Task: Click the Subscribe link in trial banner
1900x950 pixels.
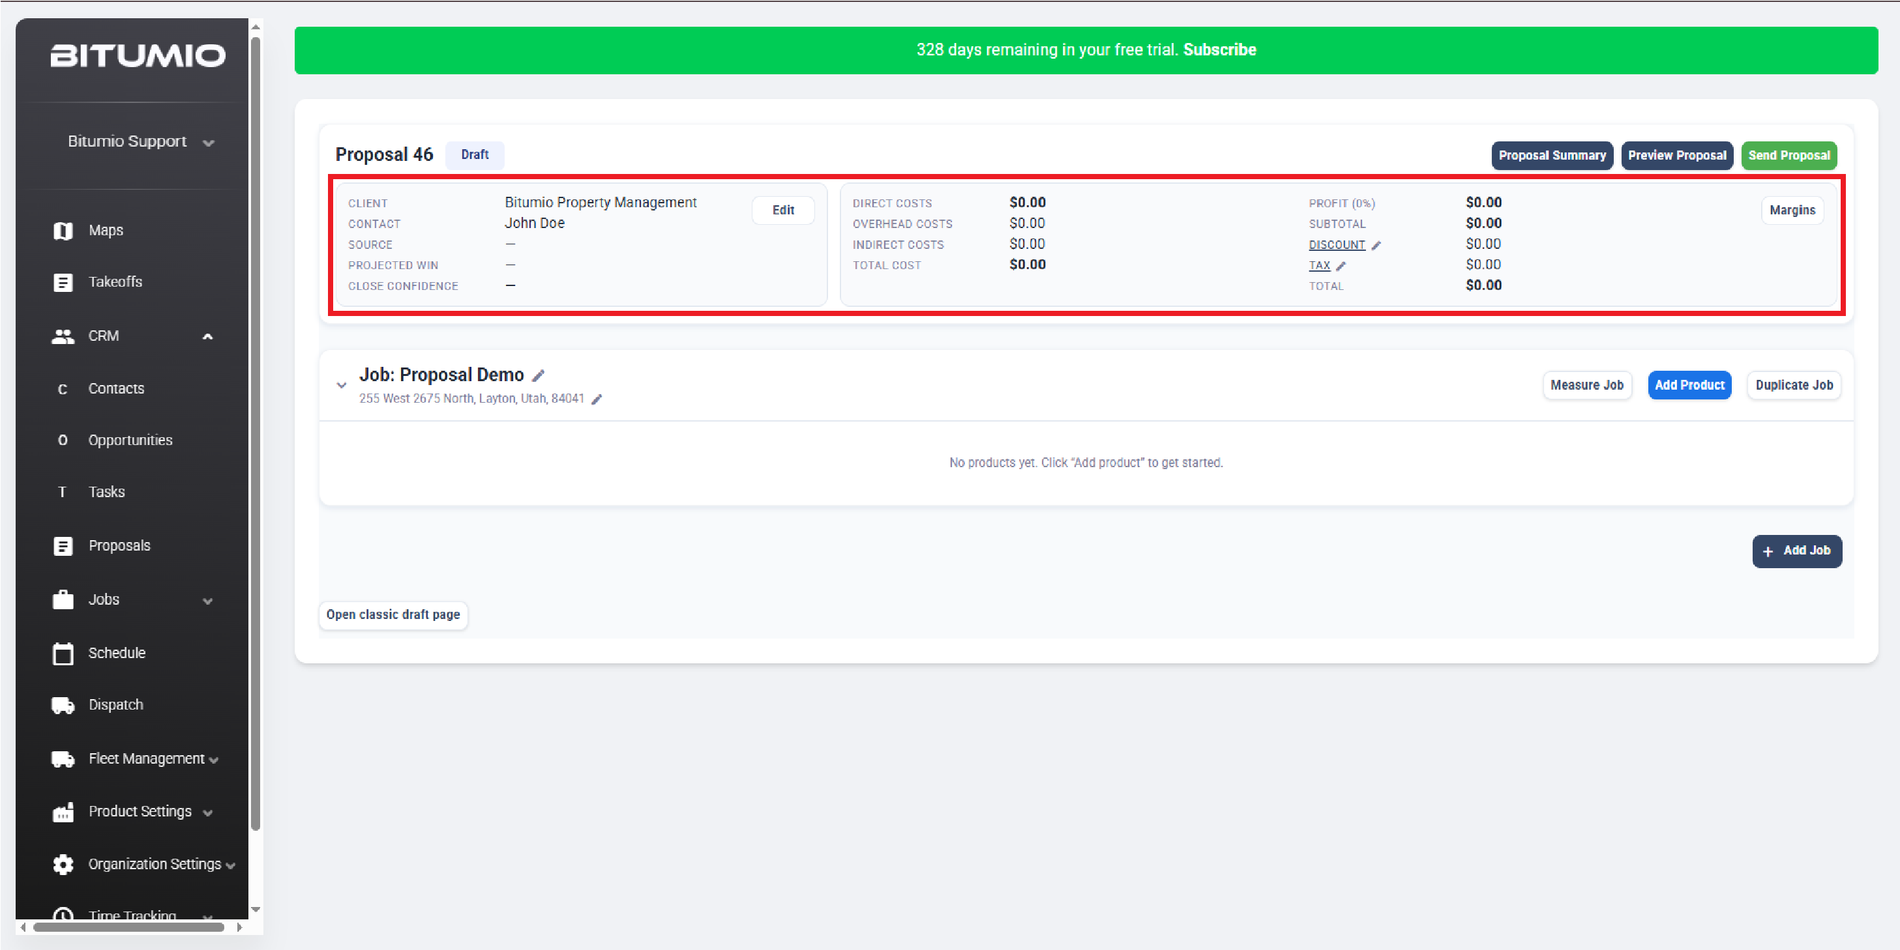Action: [x=1220, y=50]
